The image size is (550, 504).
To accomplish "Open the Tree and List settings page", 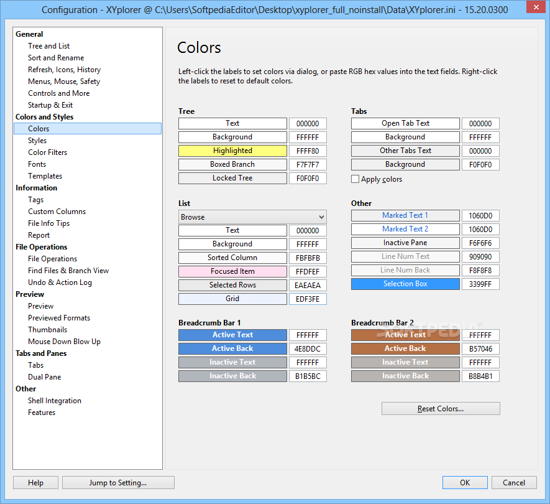I will click(48, 46).
